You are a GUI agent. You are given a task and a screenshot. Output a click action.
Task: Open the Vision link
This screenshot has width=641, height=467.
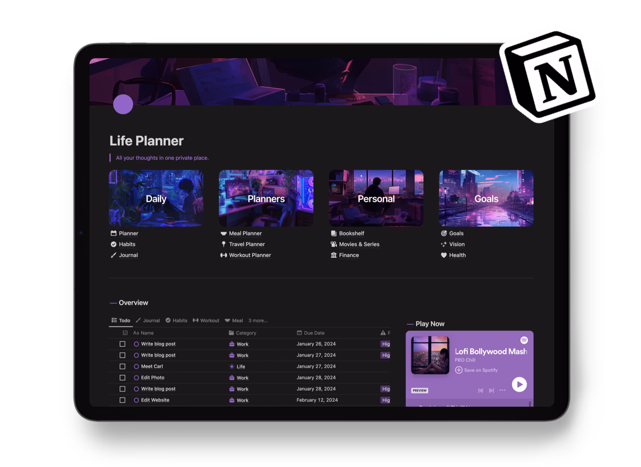(x=457, y=244)
